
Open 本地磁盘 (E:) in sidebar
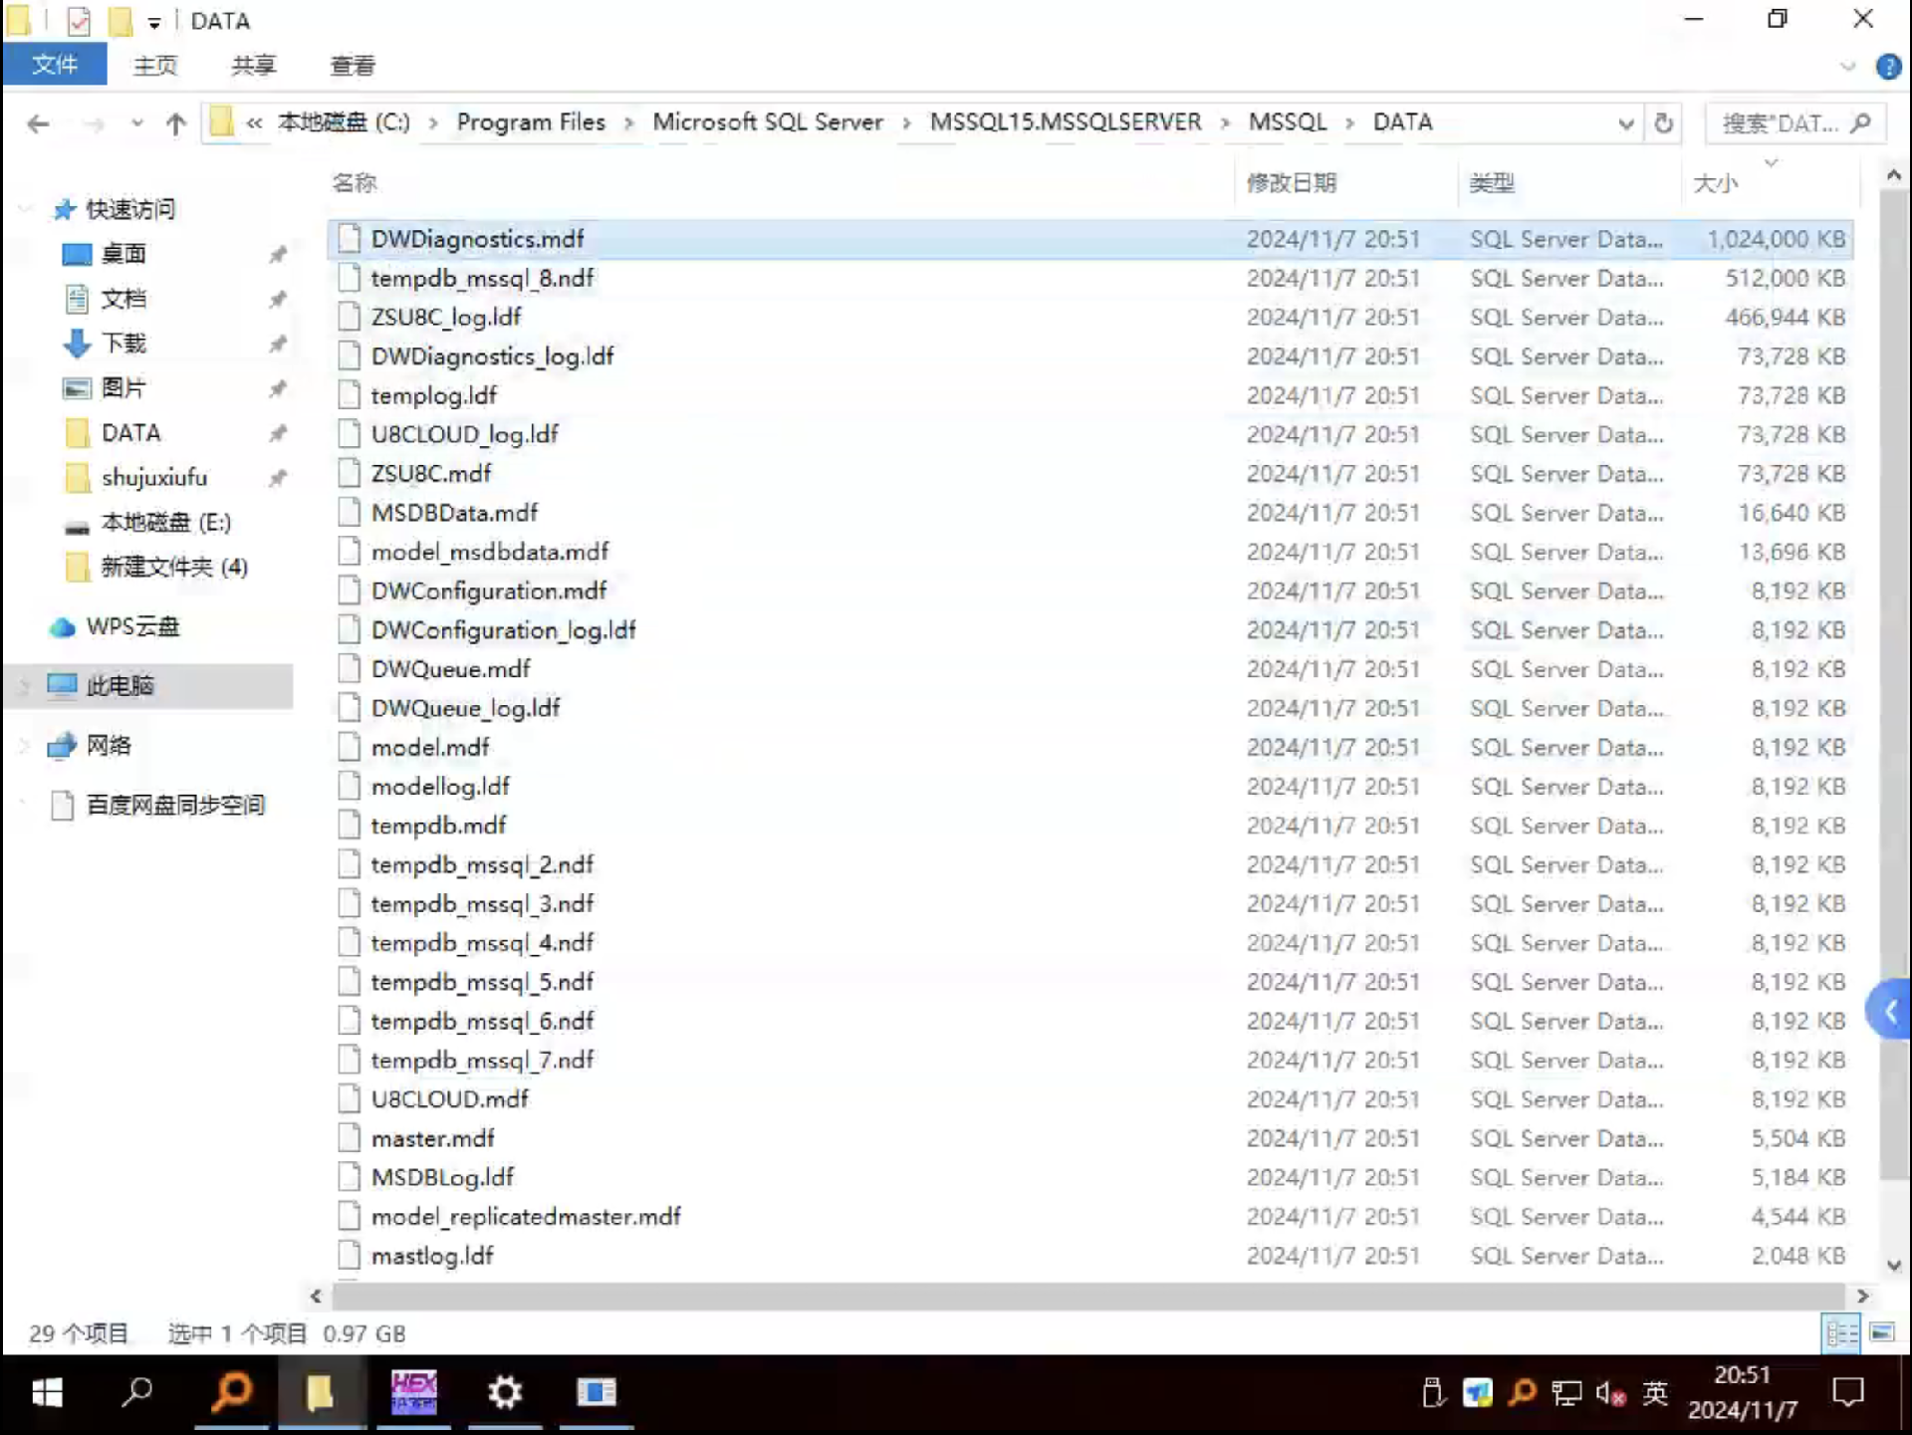165,523
